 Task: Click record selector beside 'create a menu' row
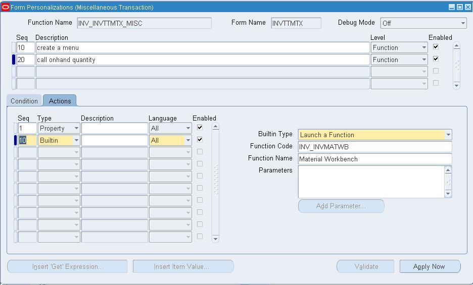(x=14, y=47)
